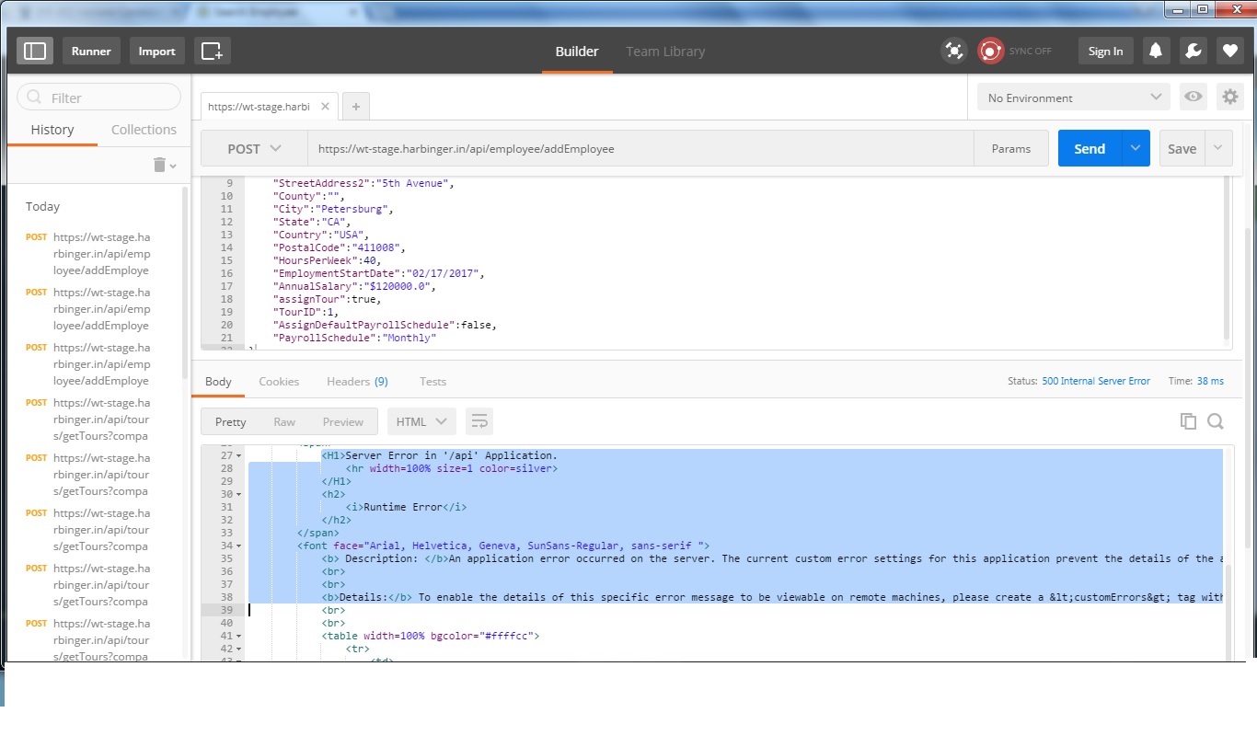Click the 500 Internal Server Error status
The width and height of the screenshot is (1257, 747).
[1096, 381]
